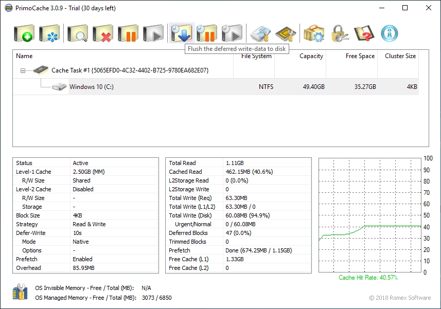The height and width of the screenshot is (309, 441).
Task: Delete the cache task with red X icon
Action: pos(103,33)
